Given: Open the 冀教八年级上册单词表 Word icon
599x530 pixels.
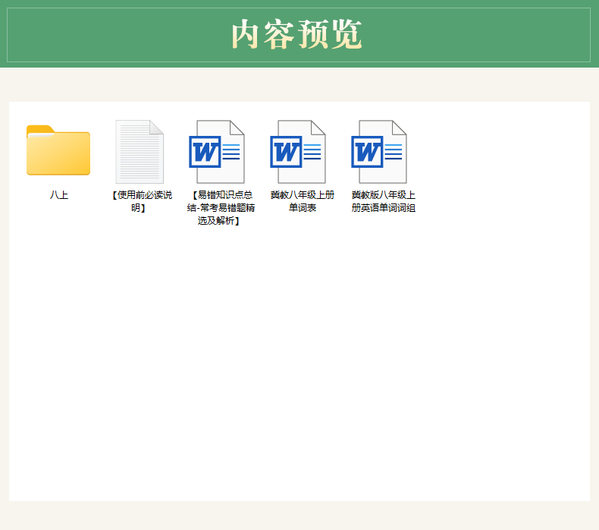Looking at the screenshot, I should pyautogui.click(x=297, y=152).
